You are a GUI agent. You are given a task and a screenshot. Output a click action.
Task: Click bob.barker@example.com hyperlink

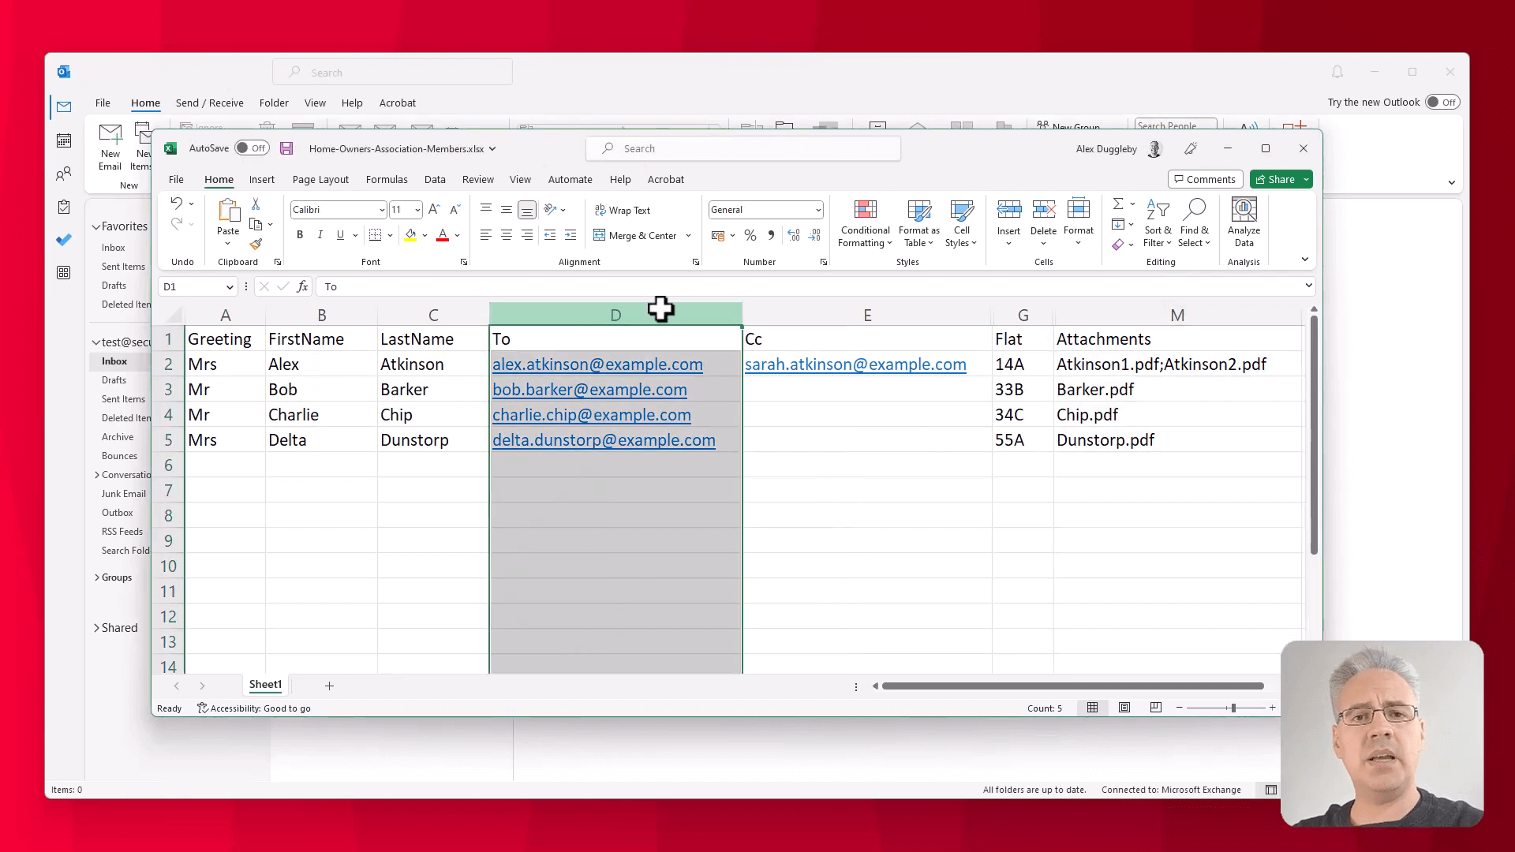589,389
